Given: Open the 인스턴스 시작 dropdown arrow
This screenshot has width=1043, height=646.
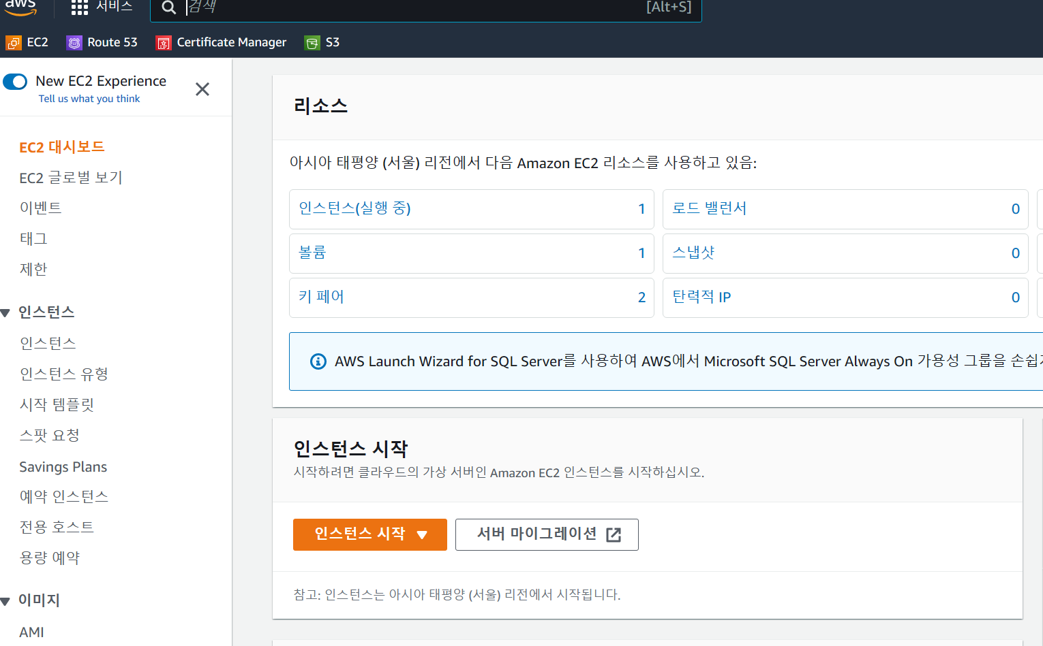Looking at the screenshot, I should [422, 535].
